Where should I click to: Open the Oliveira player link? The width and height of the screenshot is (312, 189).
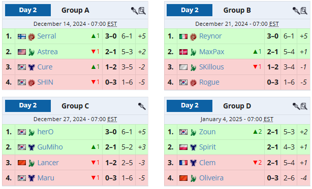[x=211, y=178]
